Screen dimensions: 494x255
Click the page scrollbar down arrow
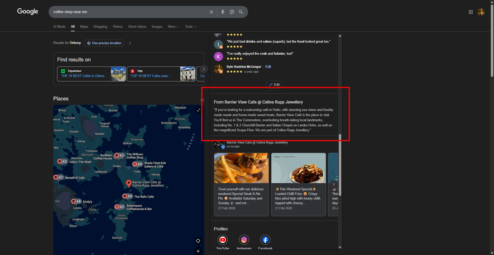click(x=492, y=253)
